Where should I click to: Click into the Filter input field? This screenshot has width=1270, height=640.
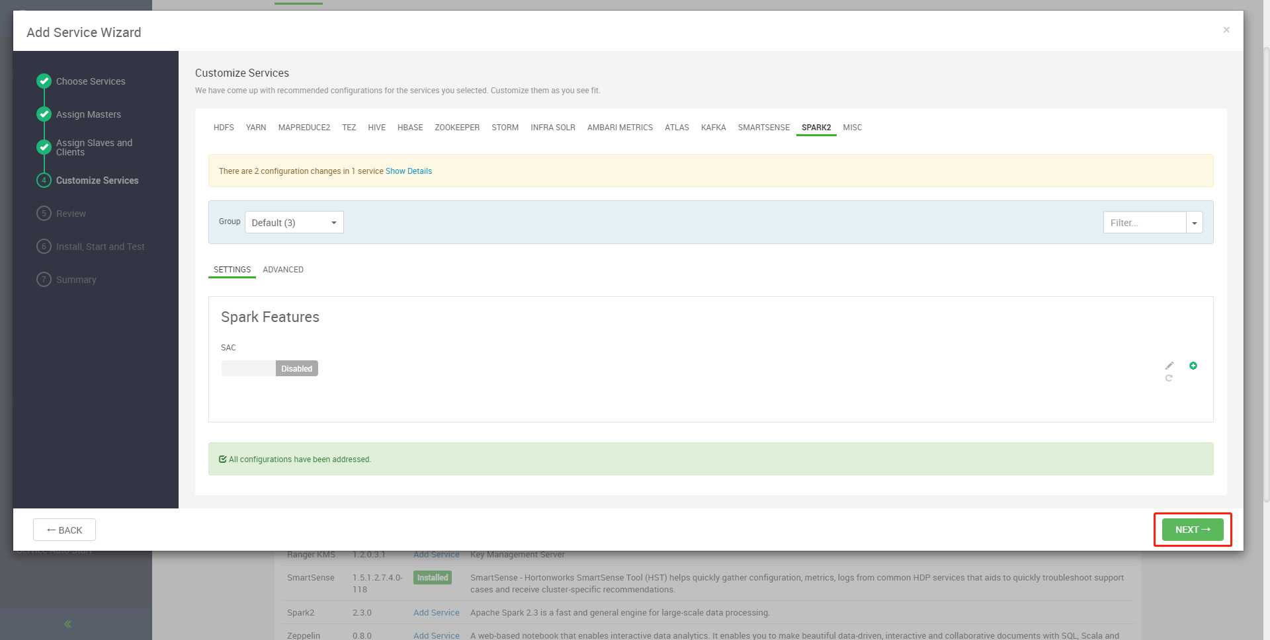tap(1144, 223)
